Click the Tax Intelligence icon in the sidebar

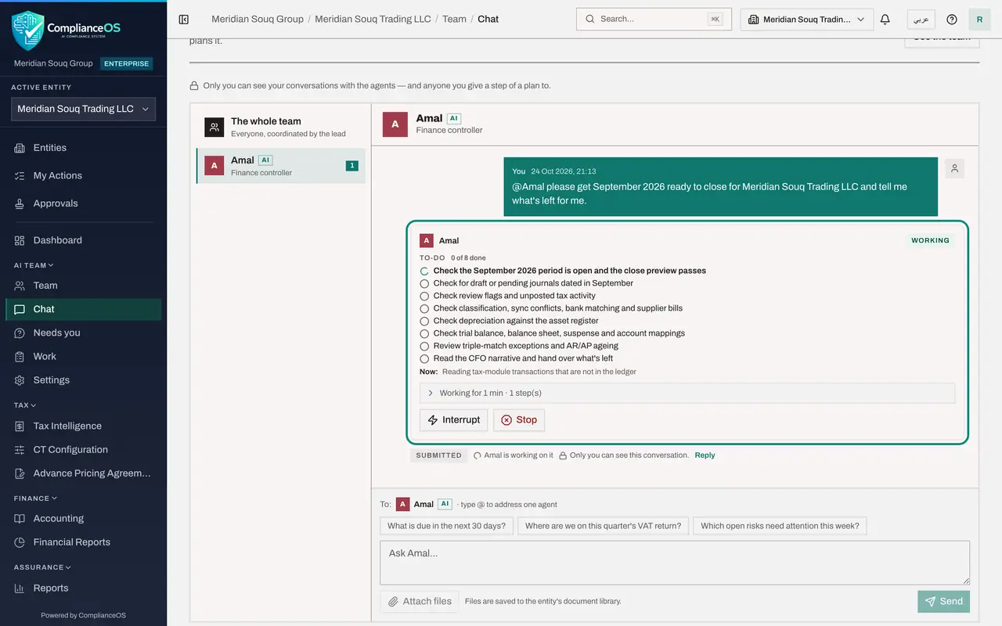click(20, 426)
